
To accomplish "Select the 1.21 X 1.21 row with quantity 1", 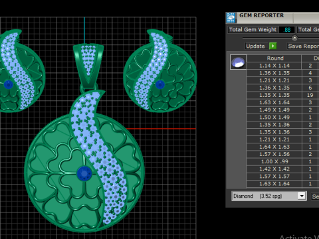I will pos(282,139).
